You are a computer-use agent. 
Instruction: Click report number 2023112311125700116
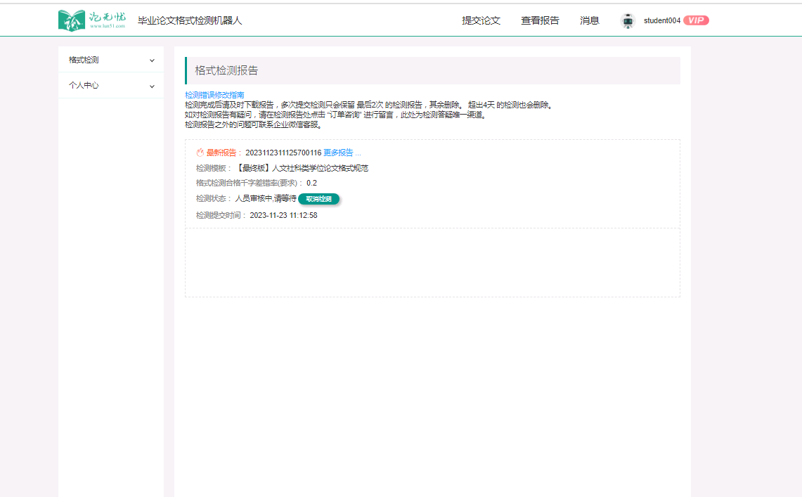(283, 153)
